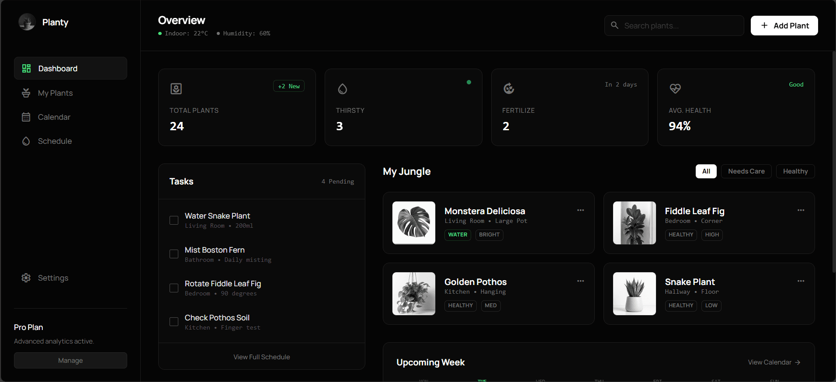Open Settings via the gear icon
The image size is (836, 382).
tap(26, 278)
